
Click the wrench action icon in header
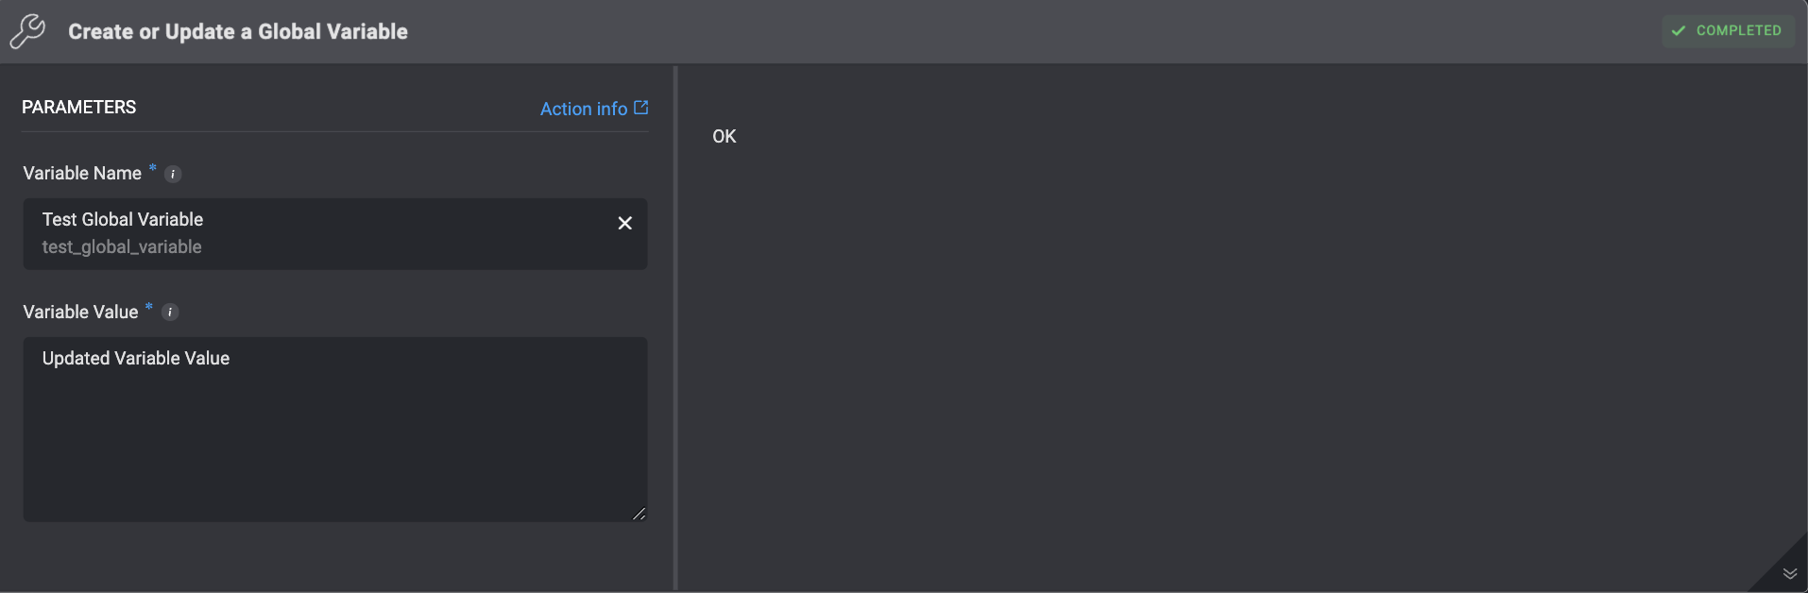pyautogui.click(x=27, y=31)
